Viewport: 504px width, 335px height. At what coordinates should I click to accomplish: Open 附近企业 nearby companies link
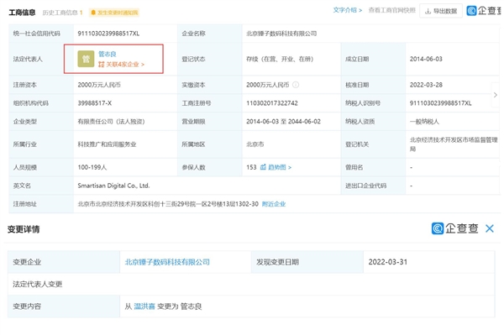tap(274, 204)
